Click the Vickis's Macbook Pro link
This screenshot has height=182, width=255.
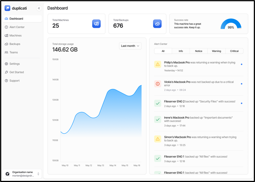177,82
